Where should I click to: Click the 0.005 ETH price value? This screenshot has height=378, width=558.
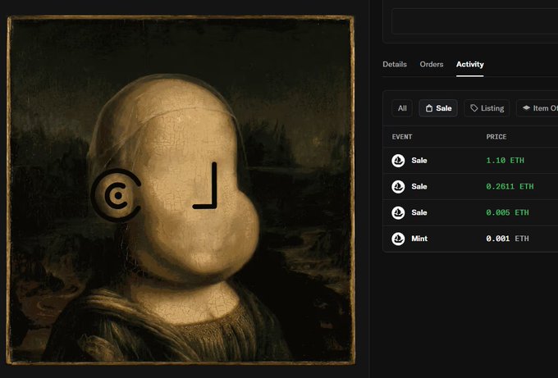[x=507, y=212]
